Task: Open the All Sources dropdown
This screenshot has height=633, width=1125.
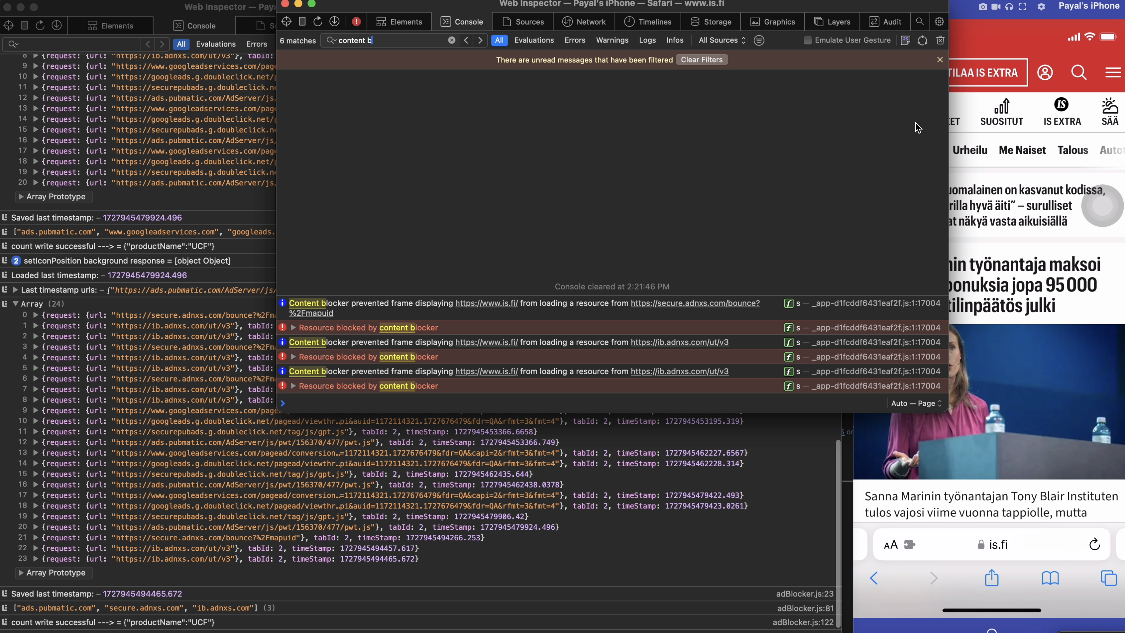Action: click(722, 40)
